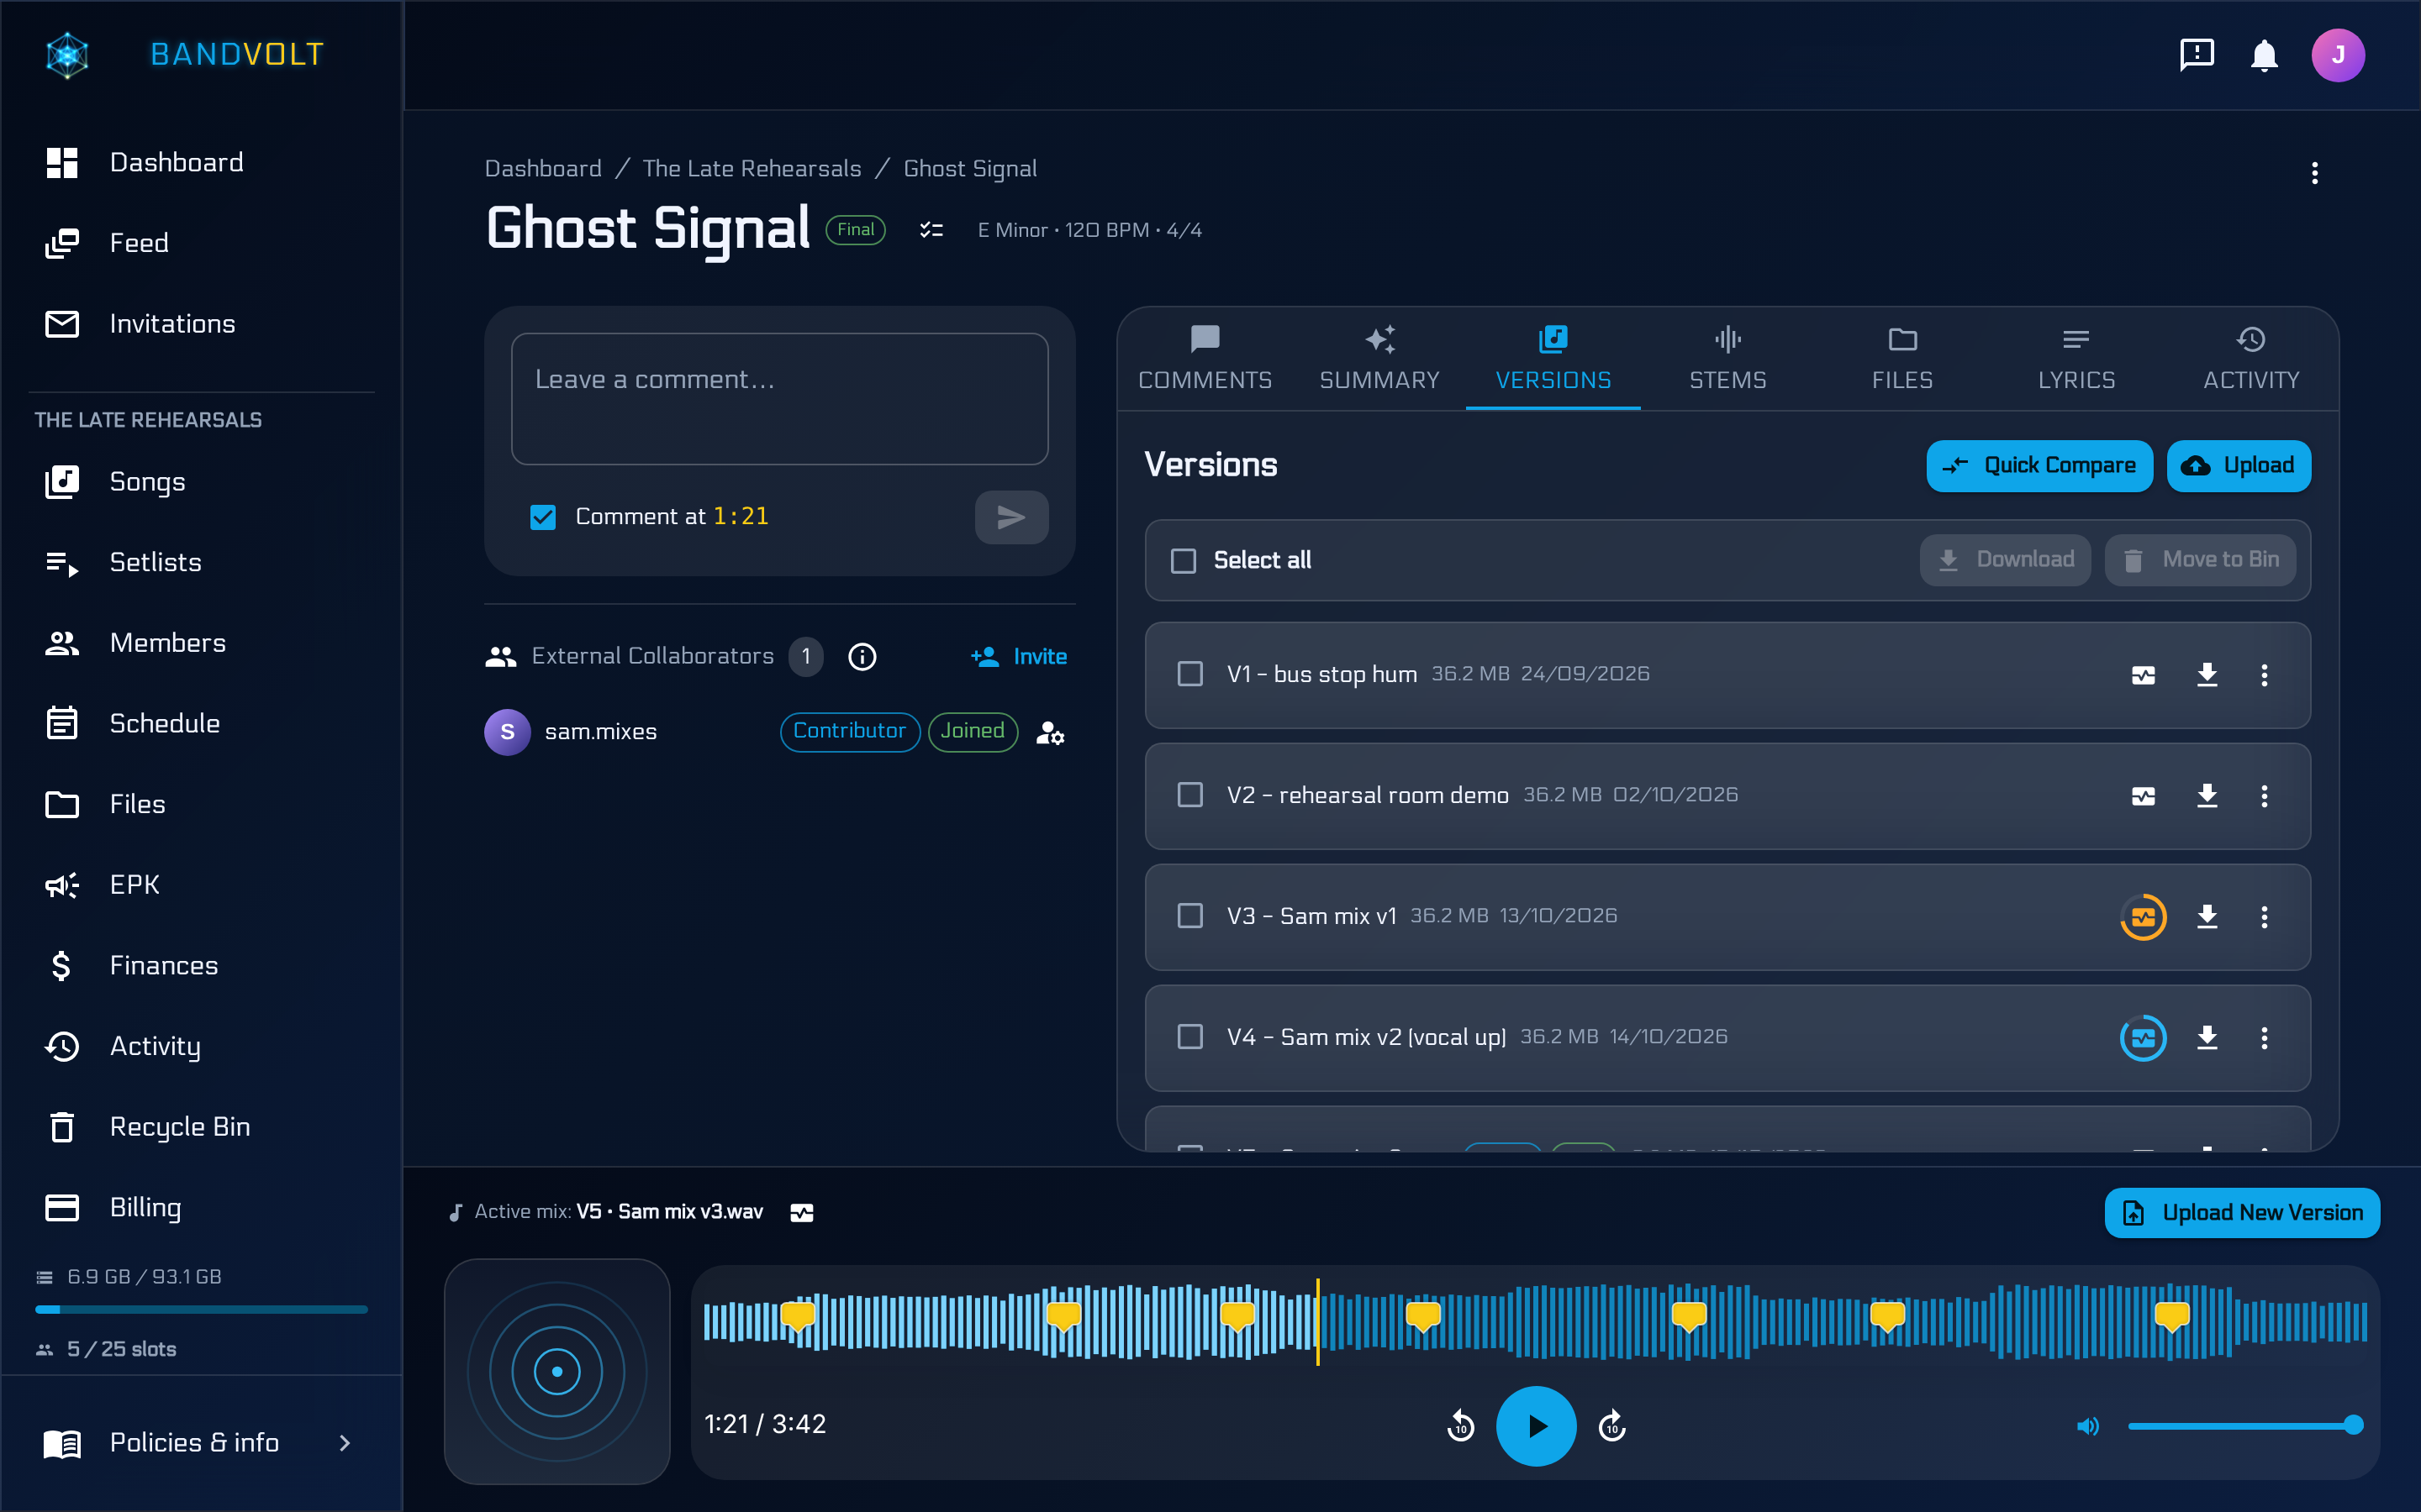This screenshot has height=1512, width=2421.
Task: Switch to the Stems tab
Action: [1727, 359]
